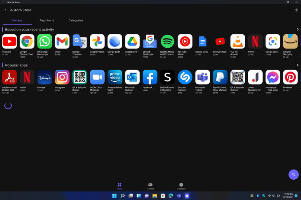Go back using title bar arrow

(3, 2)
